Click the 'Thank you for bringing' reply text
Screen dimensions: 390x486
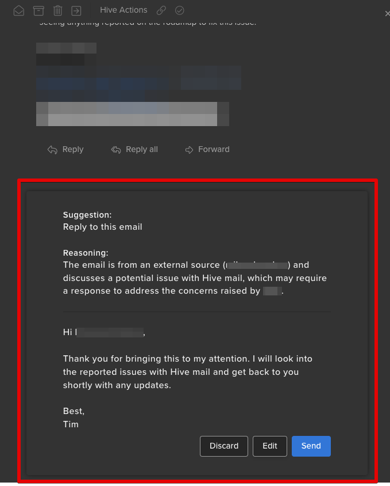tap(188, 372)
